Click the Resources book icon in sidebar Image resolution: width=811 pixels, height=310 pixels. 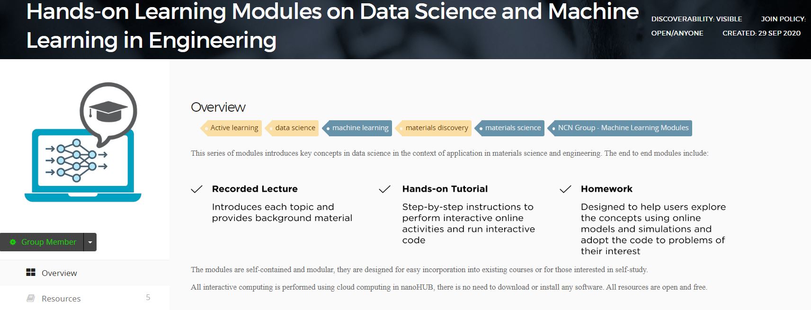[x=31, y=298]
